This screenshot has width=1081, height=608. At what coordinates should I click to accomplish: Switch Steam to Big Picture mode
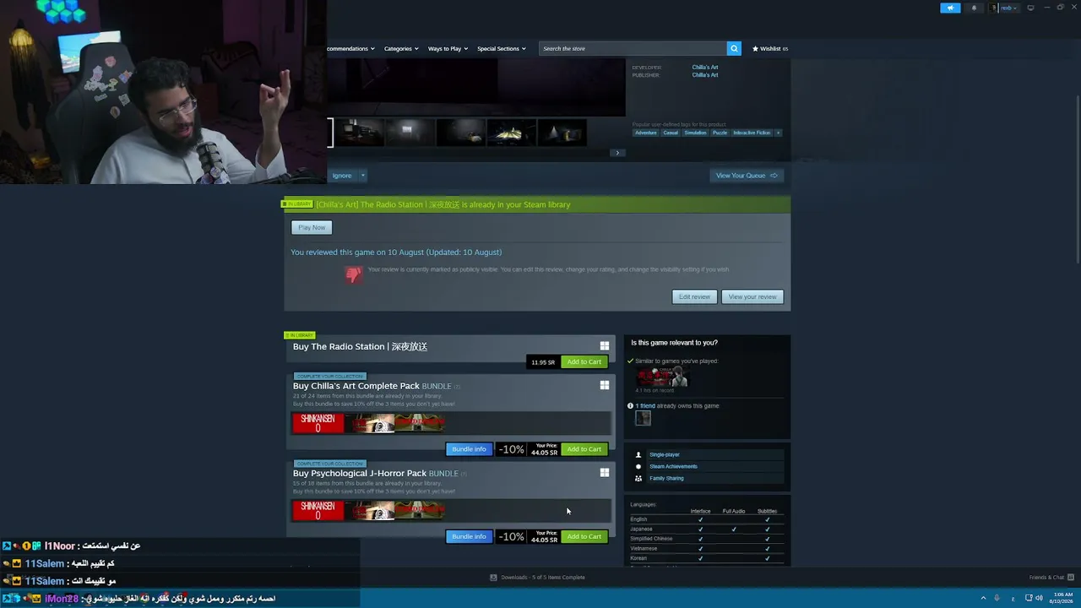click(1030, 8)
